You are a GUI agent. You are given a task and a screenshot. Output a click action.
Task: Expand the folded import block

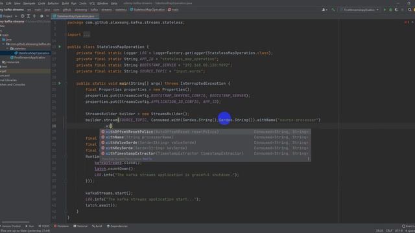(x=86, y=34)
